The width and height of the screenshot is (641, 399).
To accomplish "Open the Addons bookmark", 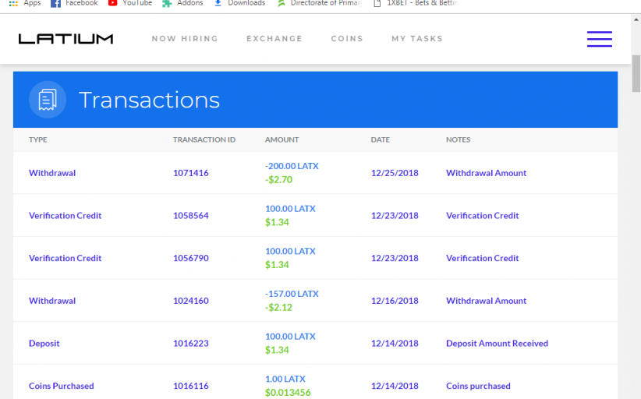I will pyautogui.click(x=182, y=3).
